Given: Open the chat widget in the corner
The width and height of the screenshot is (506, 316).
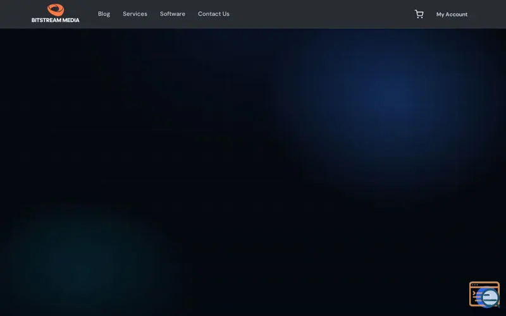Looking at the screenshot, I should click(484, 295).
